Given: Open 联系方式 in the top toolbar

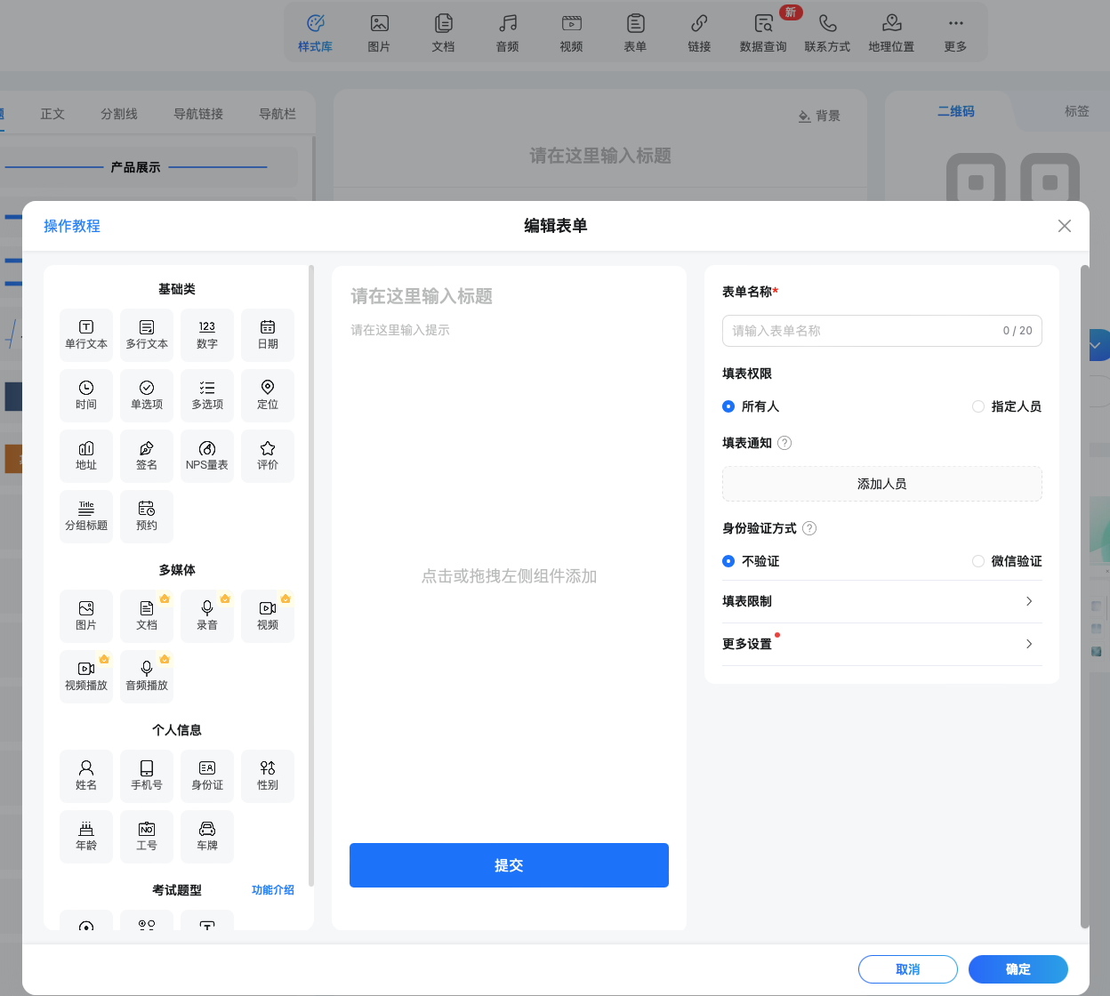Looking at the screenshot, I should click(827, 32).
